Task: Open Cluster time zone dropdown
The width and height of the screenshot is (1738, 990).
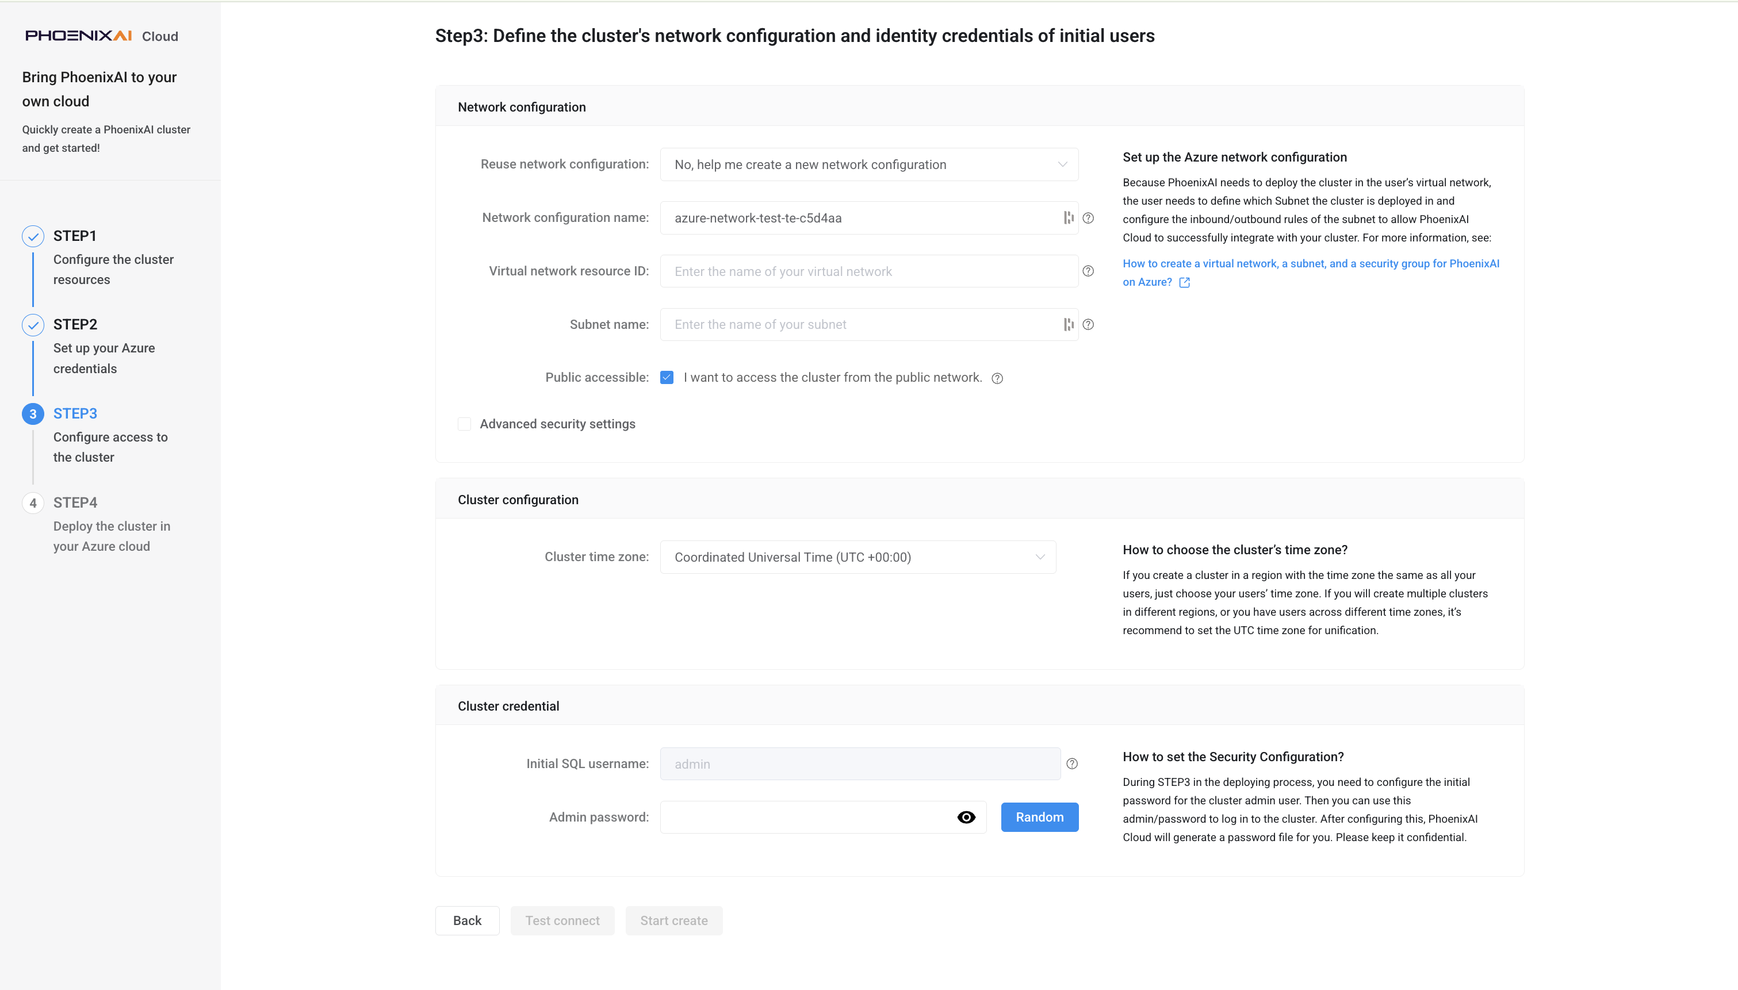Action: click(857, 557)
